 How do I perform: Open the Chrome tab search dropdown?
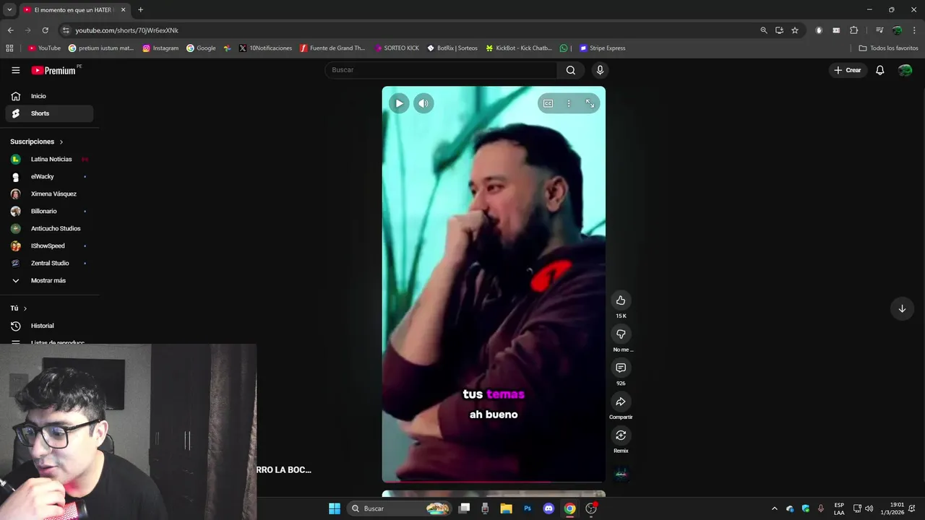pyautogui.click(x=9, y=9)
